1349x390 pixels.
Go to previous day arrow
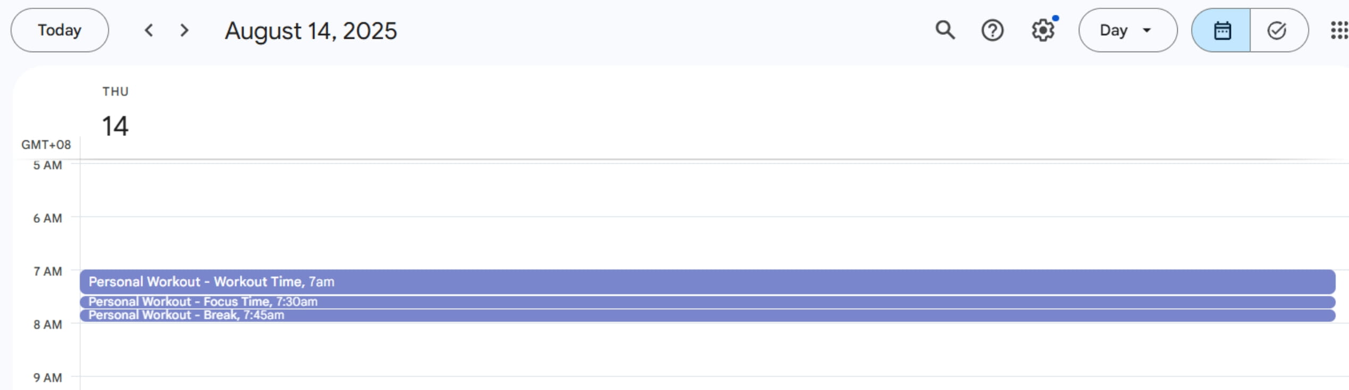pos(149,30)
